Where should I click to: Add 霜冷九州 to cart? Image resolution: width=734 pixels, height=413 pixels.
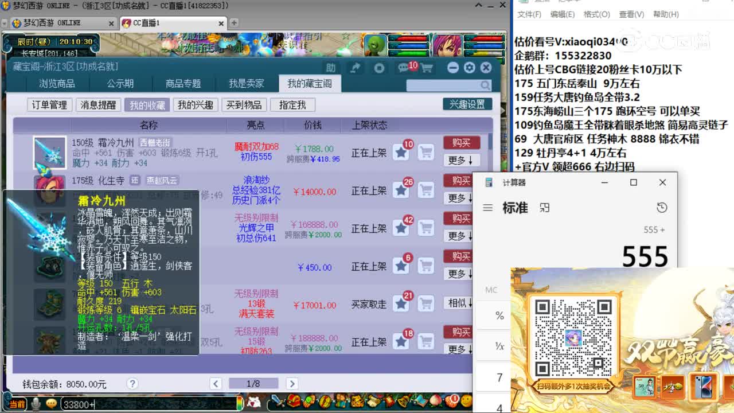pos(425,153)
